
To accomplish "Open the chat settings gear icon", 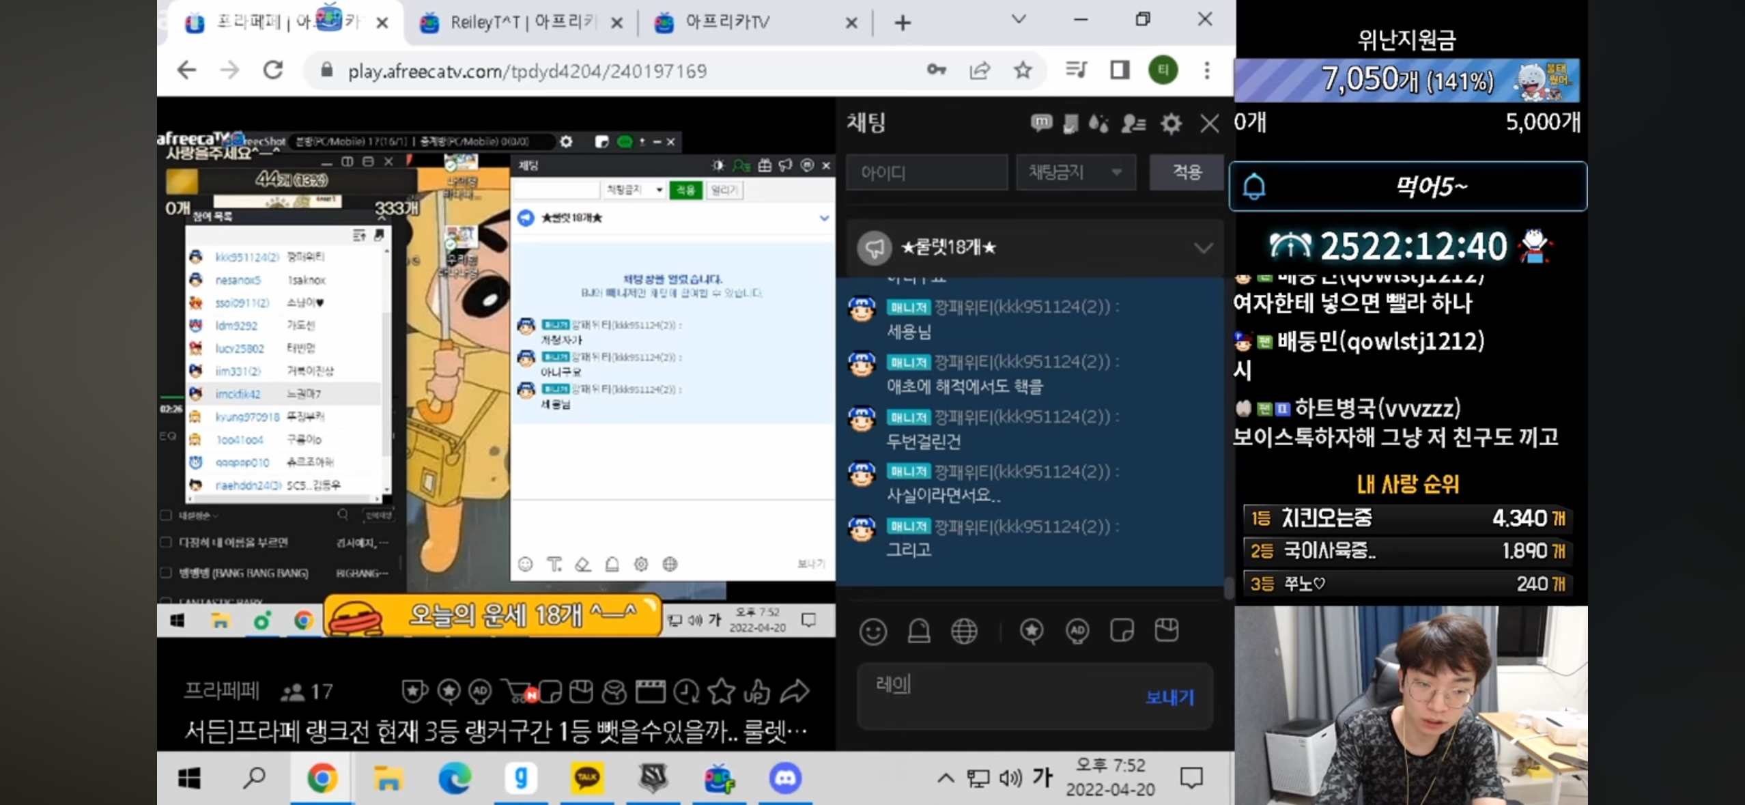I will [1171, 124].
